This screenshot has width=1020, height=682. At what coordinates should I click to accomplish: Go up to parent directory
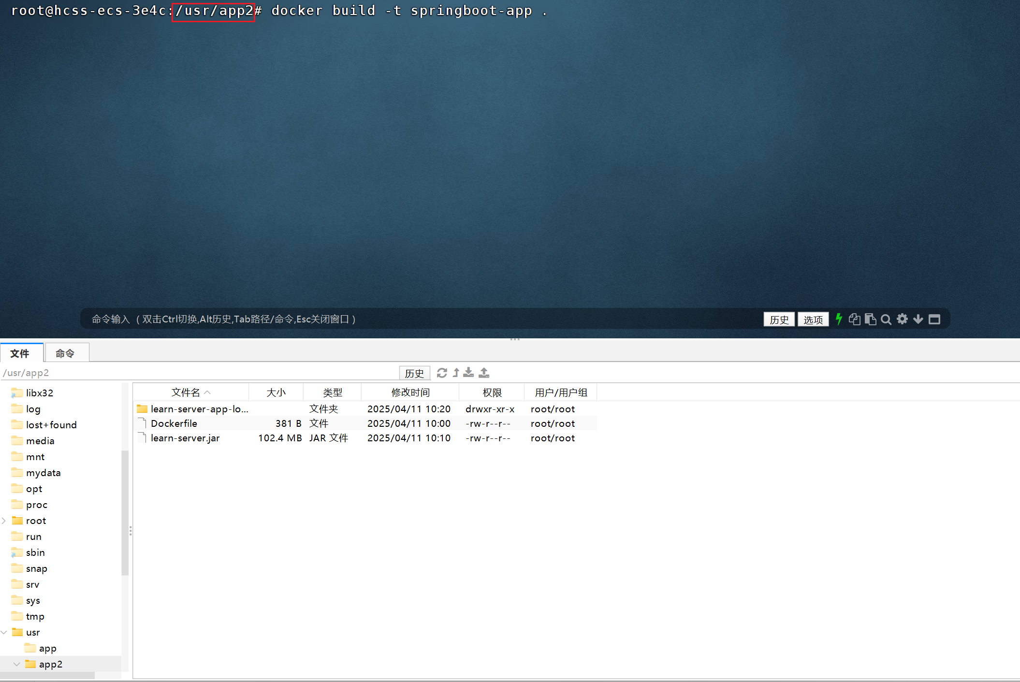pyautogui.click(x=456, y=373)
